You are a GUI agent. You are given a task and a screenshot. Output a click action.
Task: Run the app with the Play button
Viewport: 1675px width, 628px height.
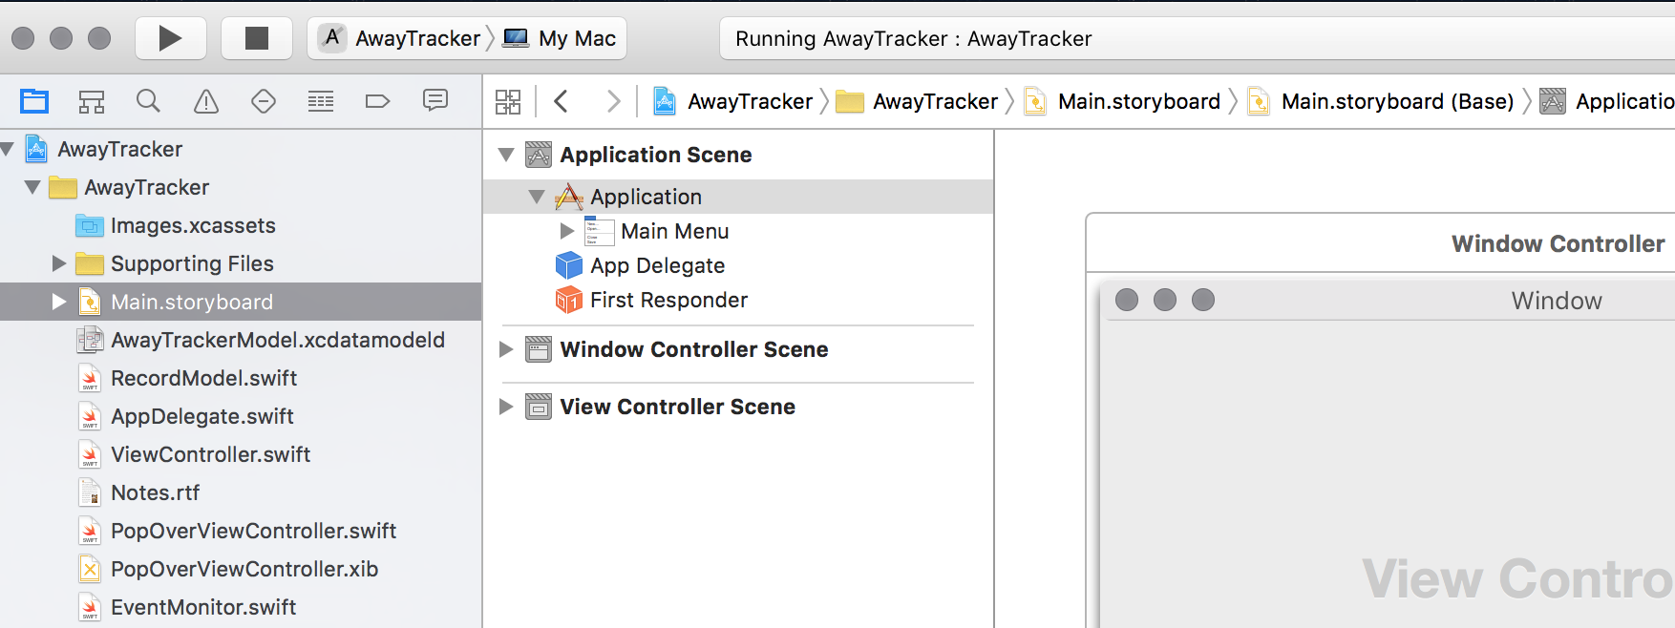click(171, 38)
